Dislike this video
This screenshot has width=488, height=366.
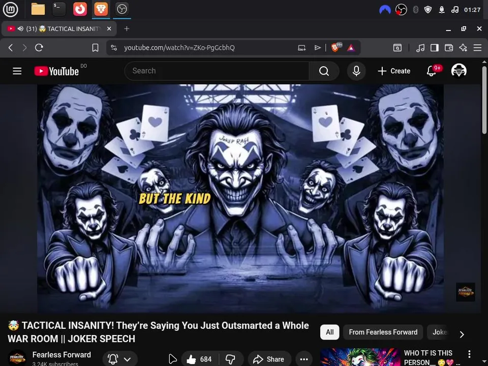[x=231, y=359]
